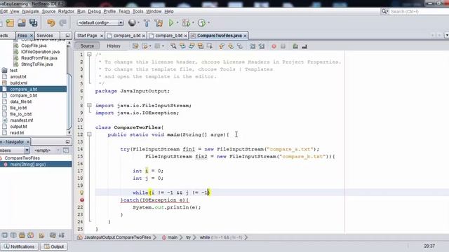The width and height of the screenshot is (449, 252).
Task: Click the Undo toolbar icon
Action: tap(51, 22)
